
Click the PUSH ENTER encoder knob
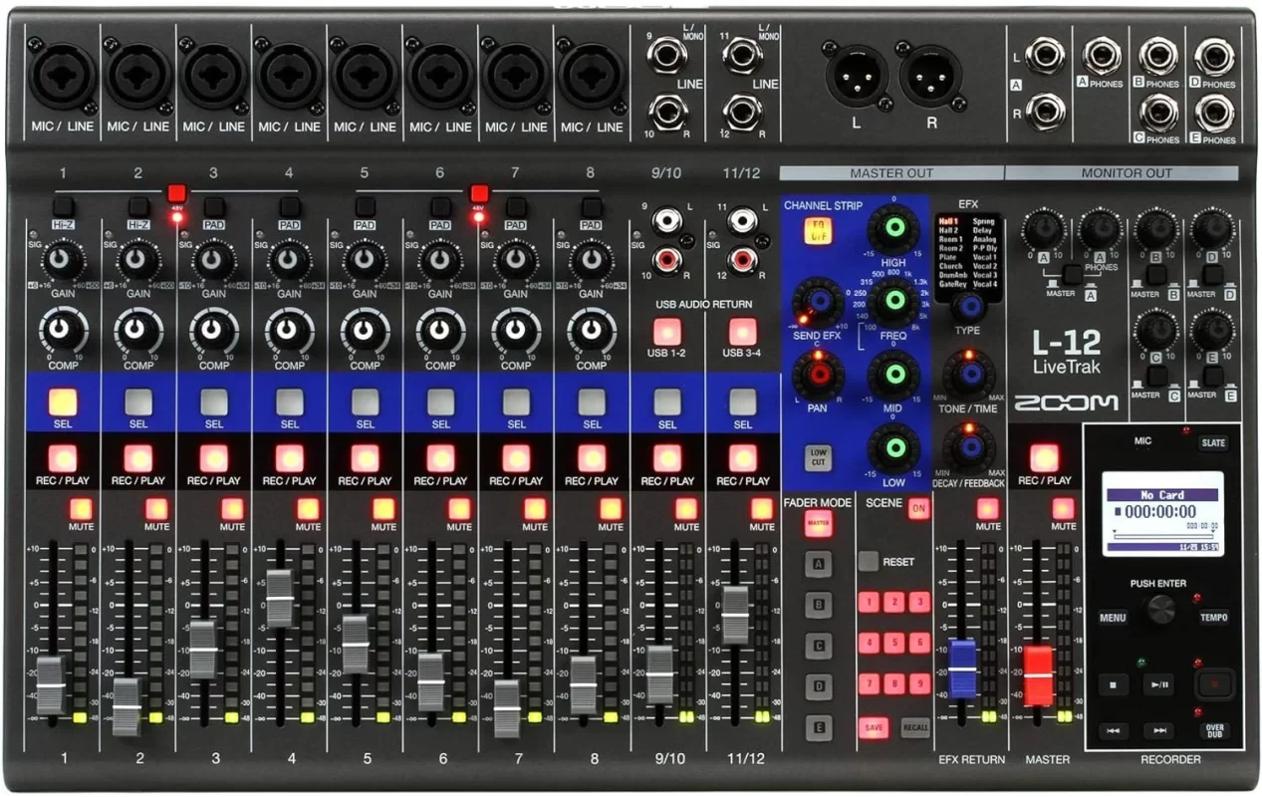[1160, 610]
